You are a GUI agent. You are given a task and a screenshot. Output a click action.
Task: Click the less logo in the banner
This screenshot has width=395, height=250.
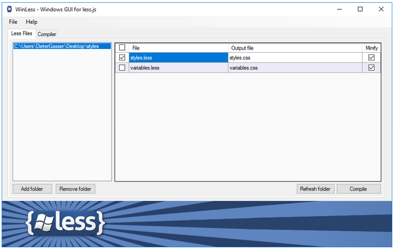coord(66,221)
